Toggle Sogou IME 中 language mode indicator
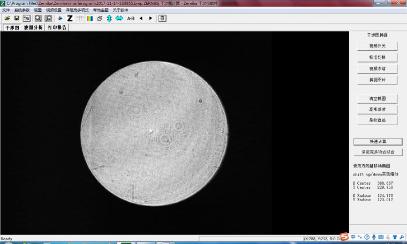Screen dimensions: 407x244 coord(353,237)
